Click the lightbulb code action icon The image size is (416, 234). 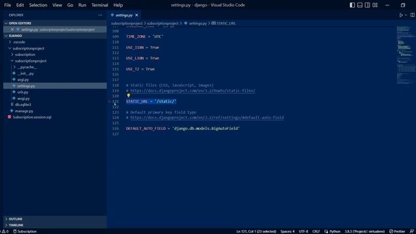[129, 96]
